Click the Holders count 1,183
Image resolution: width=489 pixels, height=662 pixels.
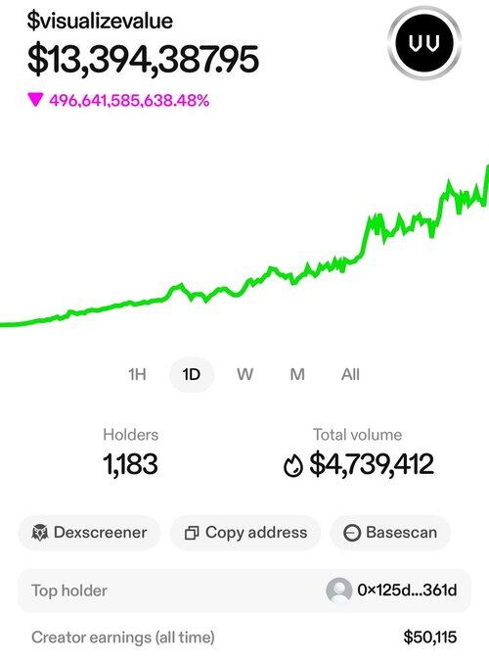tap(131, 464)
